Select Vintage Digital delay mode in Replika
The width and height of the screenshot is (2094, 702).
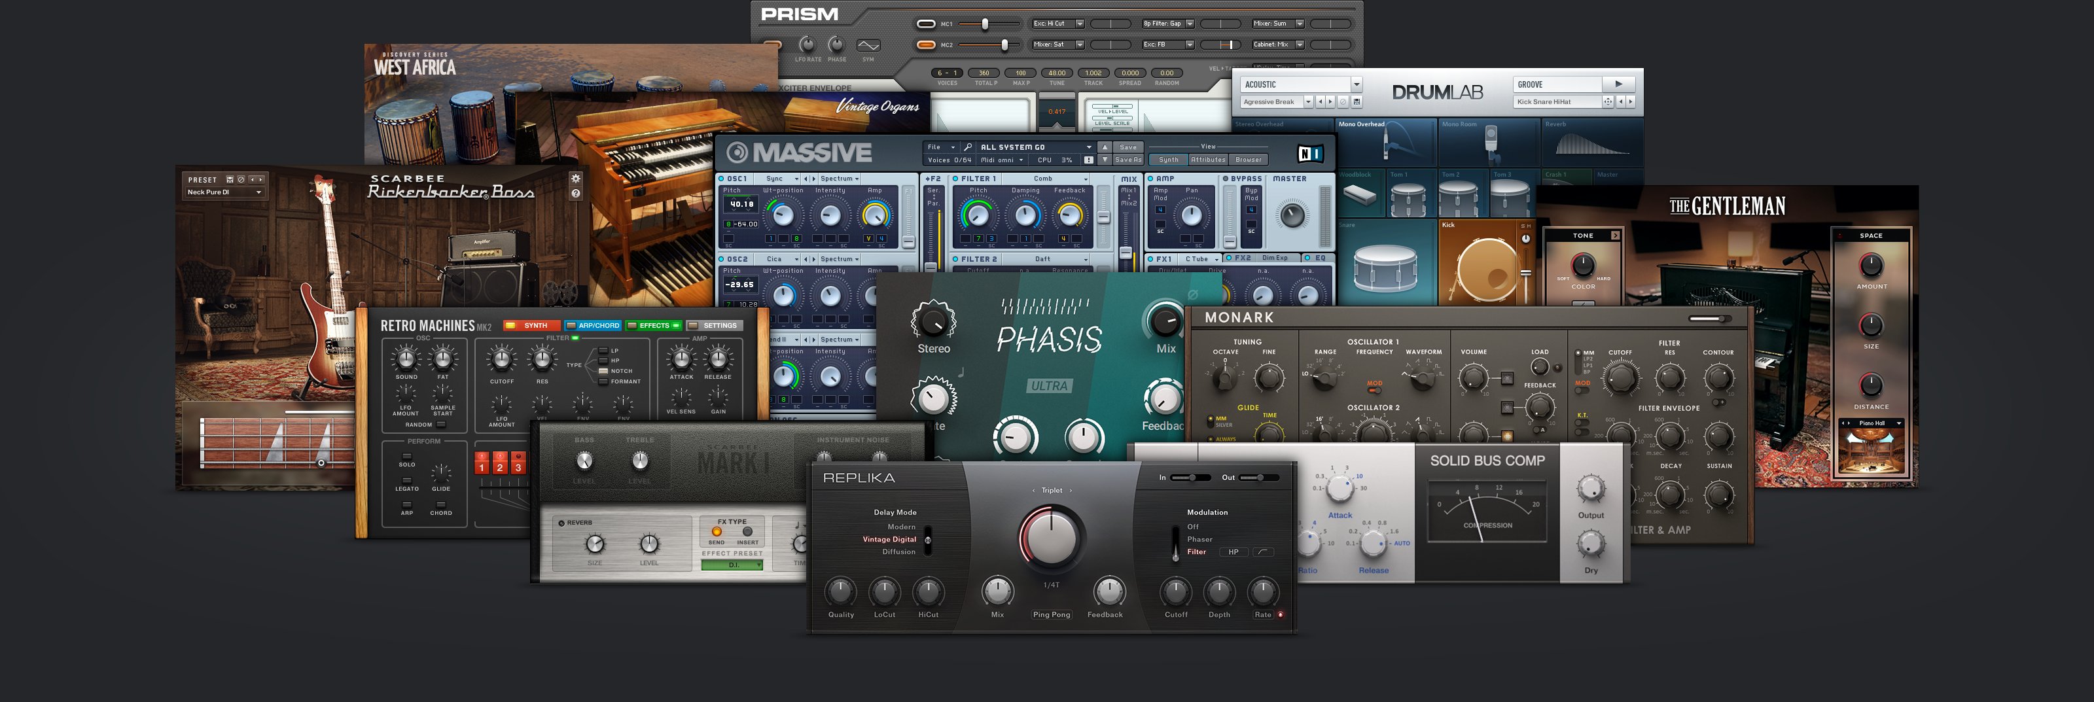click(x=889, y=540)
